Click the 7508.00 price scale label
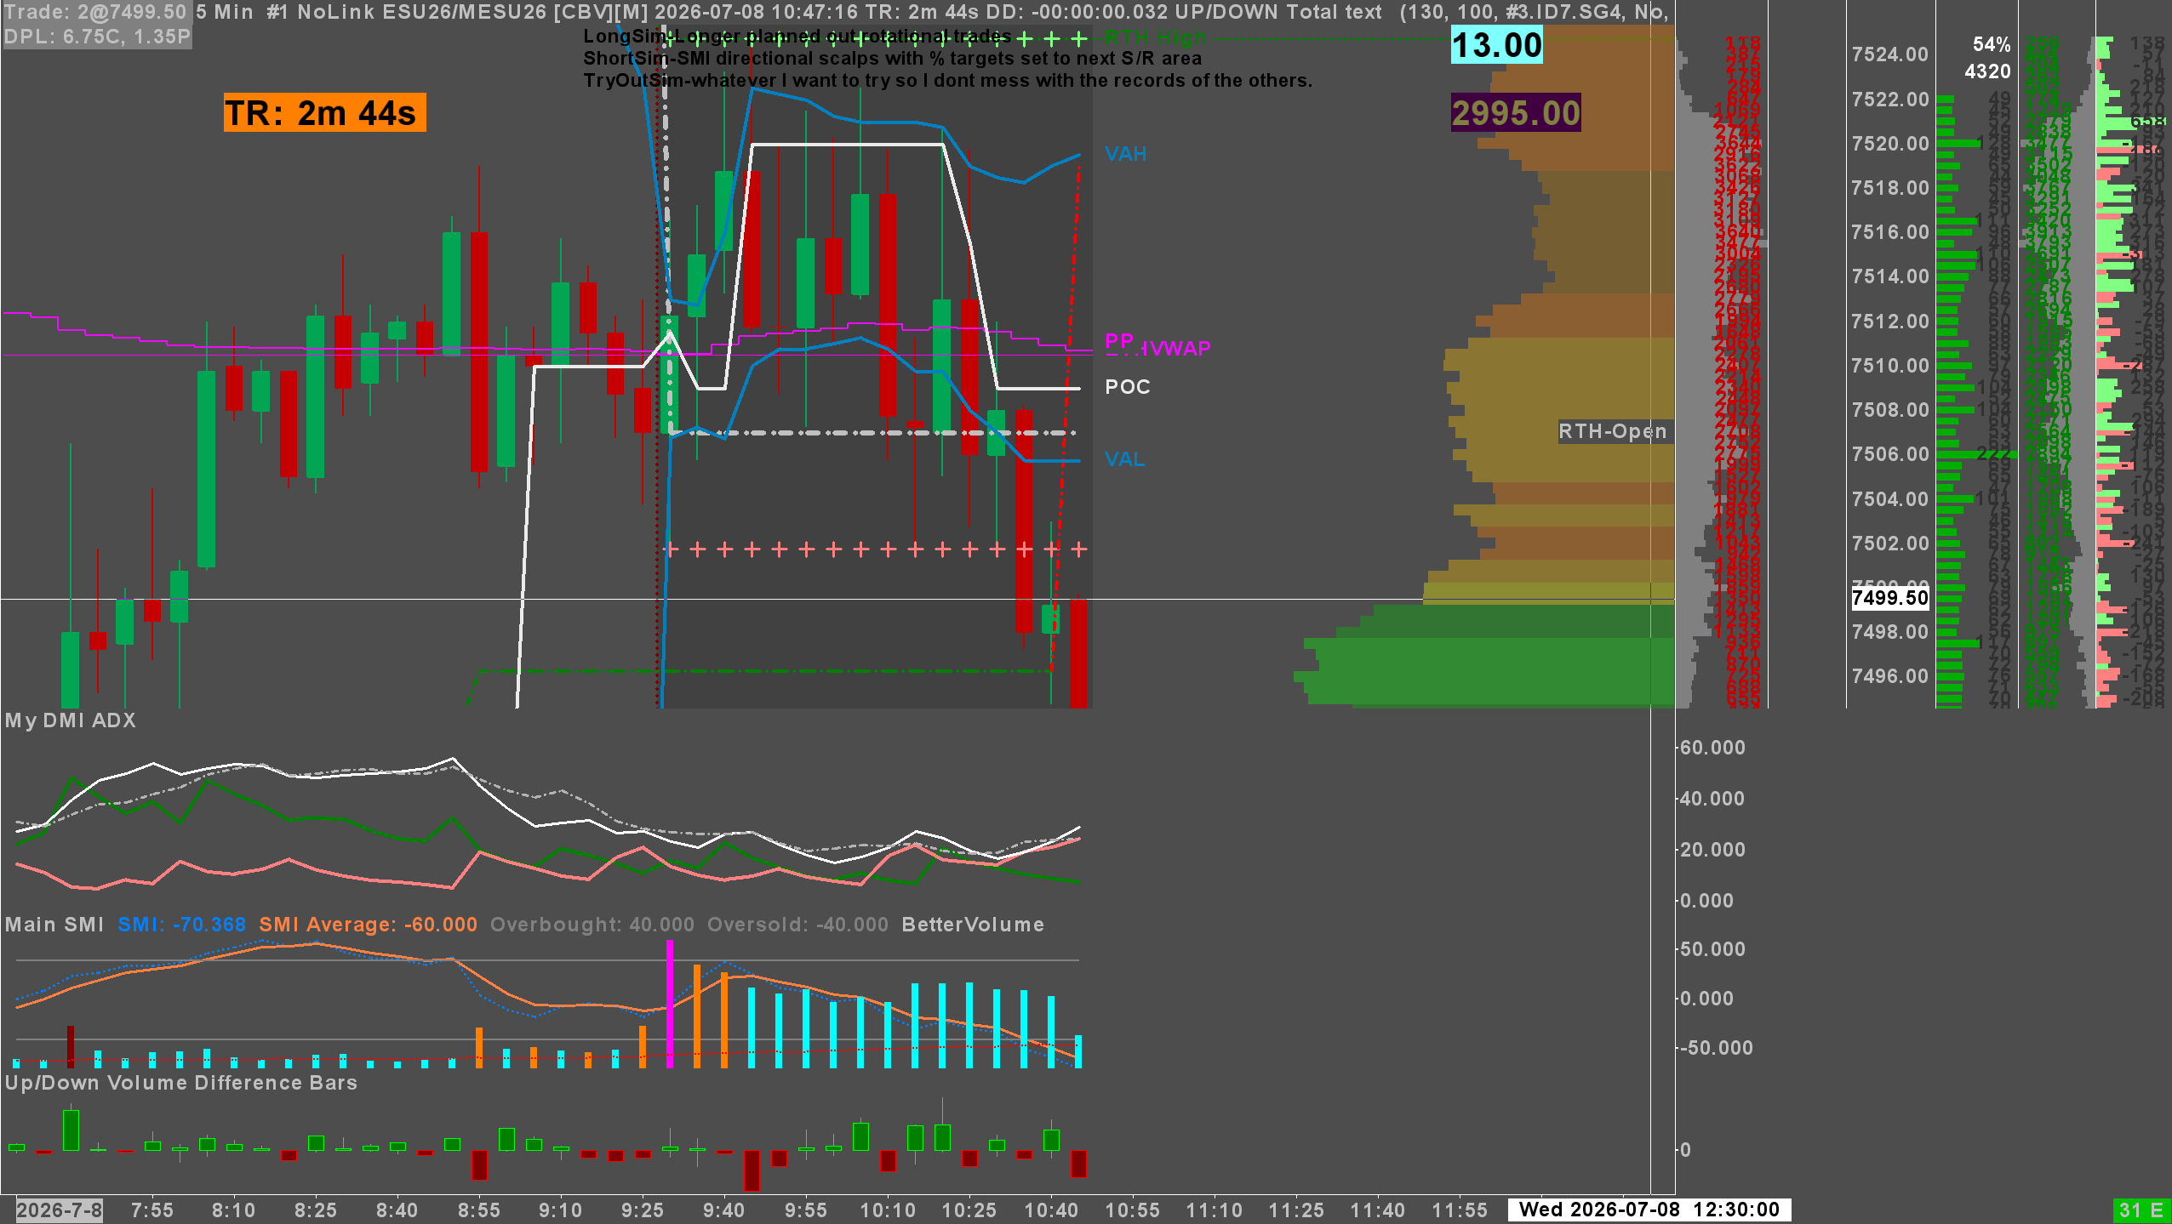The image size is (2172, 1224). click(1890, 410)
